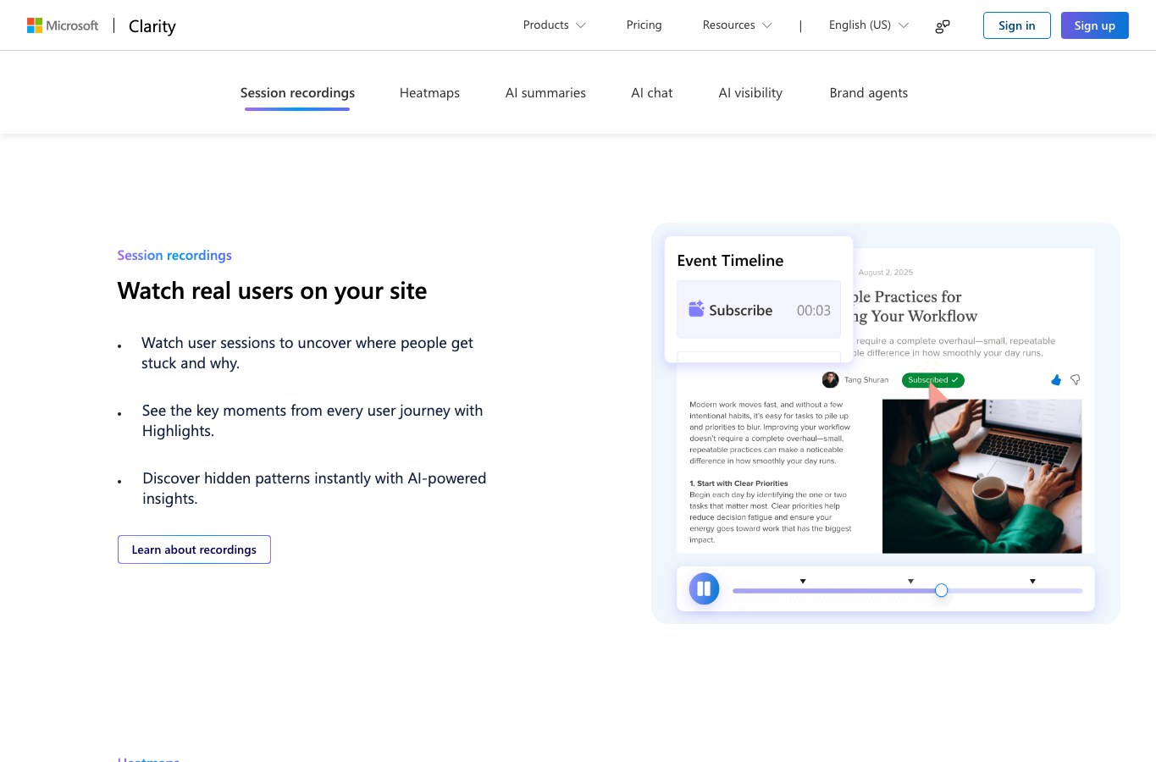Click Learn about recordings button
This screenshot has width=1156, height=762.
point(194,549)
